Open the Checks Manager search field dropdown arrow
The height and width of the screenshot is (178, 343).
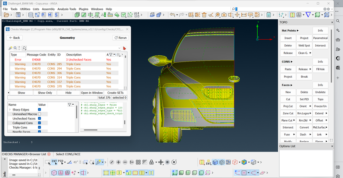[x=119, y=48]
